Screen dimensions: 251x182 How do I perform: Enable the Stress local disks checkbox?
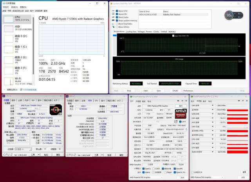(x=117, y=24)
